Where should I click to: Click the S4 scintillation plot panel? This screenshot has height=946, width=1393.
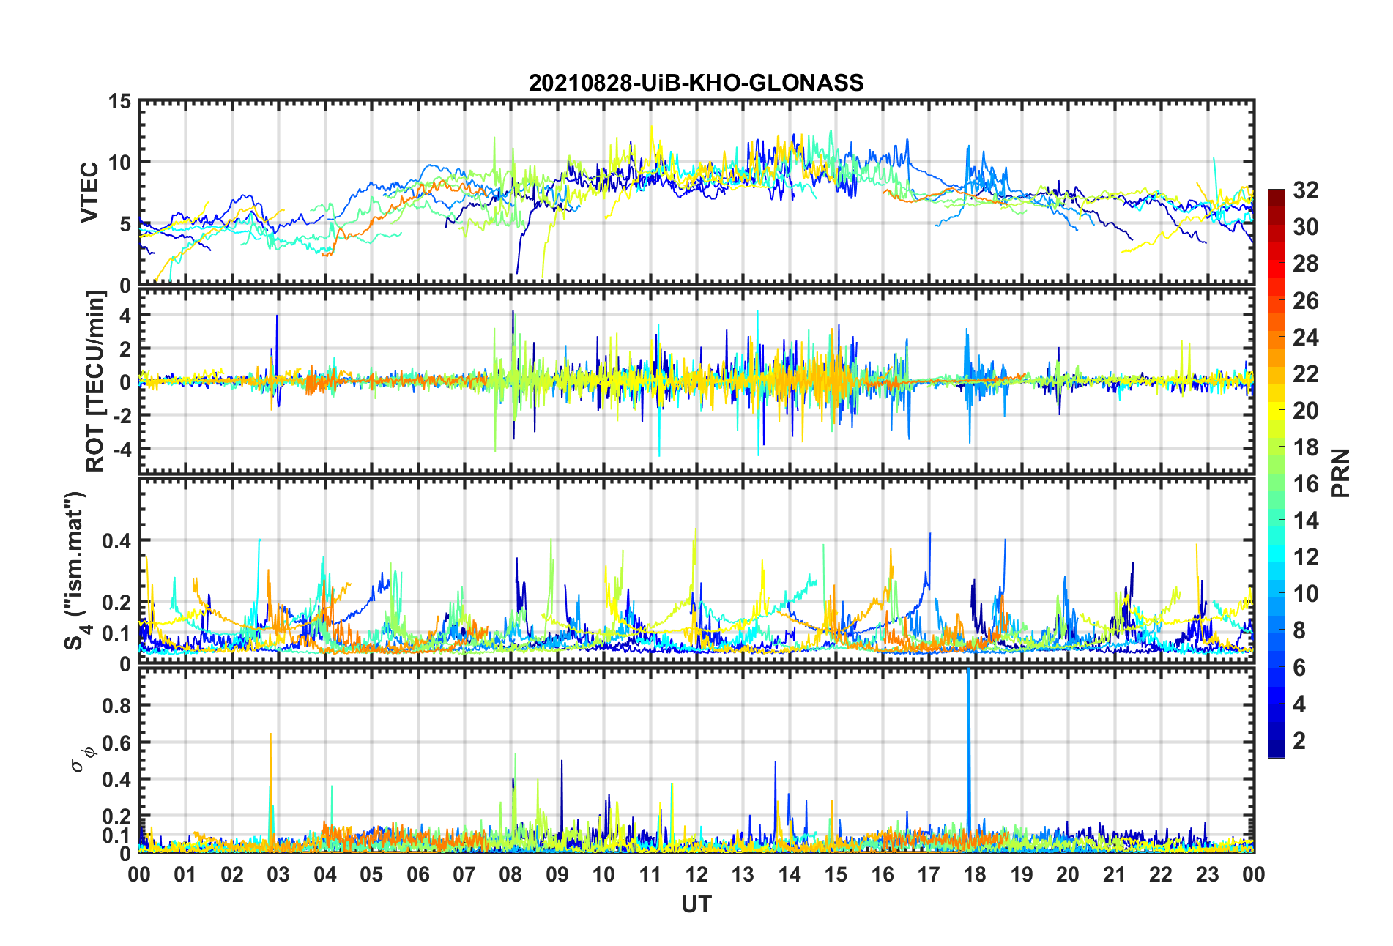(696, 571)
